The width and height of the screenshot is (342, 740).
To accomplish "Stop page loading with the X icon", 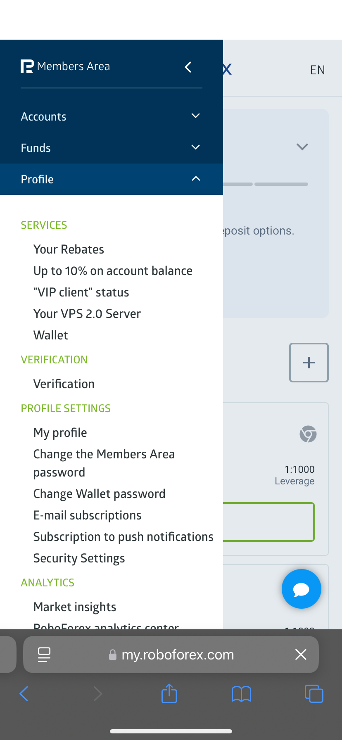I will [x=301, y=655].
